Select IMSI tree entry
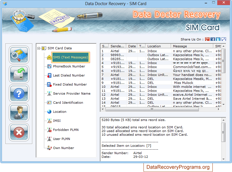The width and height of the screenshot is (232, 172). [x=57, y=121]
